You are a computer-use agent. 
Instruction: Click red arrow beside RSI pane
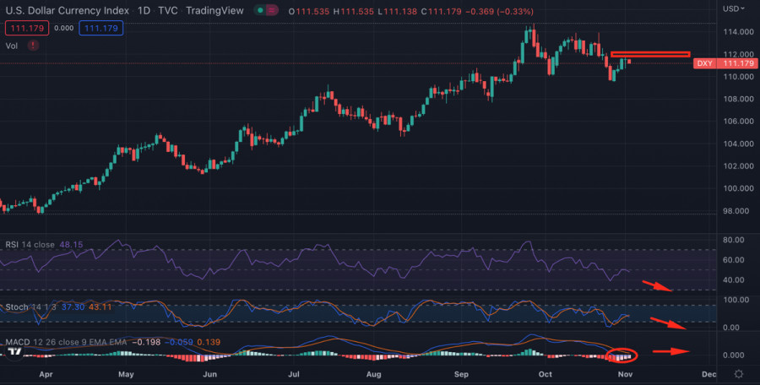tap(658, 286)
